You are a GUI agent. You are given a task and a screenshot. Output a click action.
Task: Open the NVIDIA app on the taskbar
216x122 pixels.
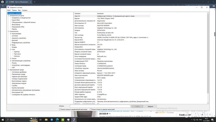pyautogui.click(x=63, y=120)
